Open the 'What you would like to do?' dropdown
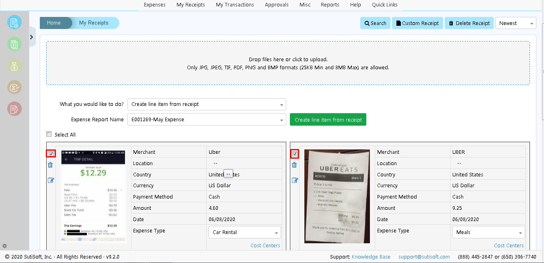The width and height of the screenshot is (544, 263). click(x=206, y=104)
